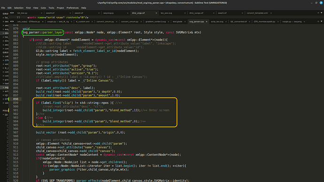Switch to the tes_pos.svg tab
The width and height of the screenshot is (324, 182).
tap(166, 13)
